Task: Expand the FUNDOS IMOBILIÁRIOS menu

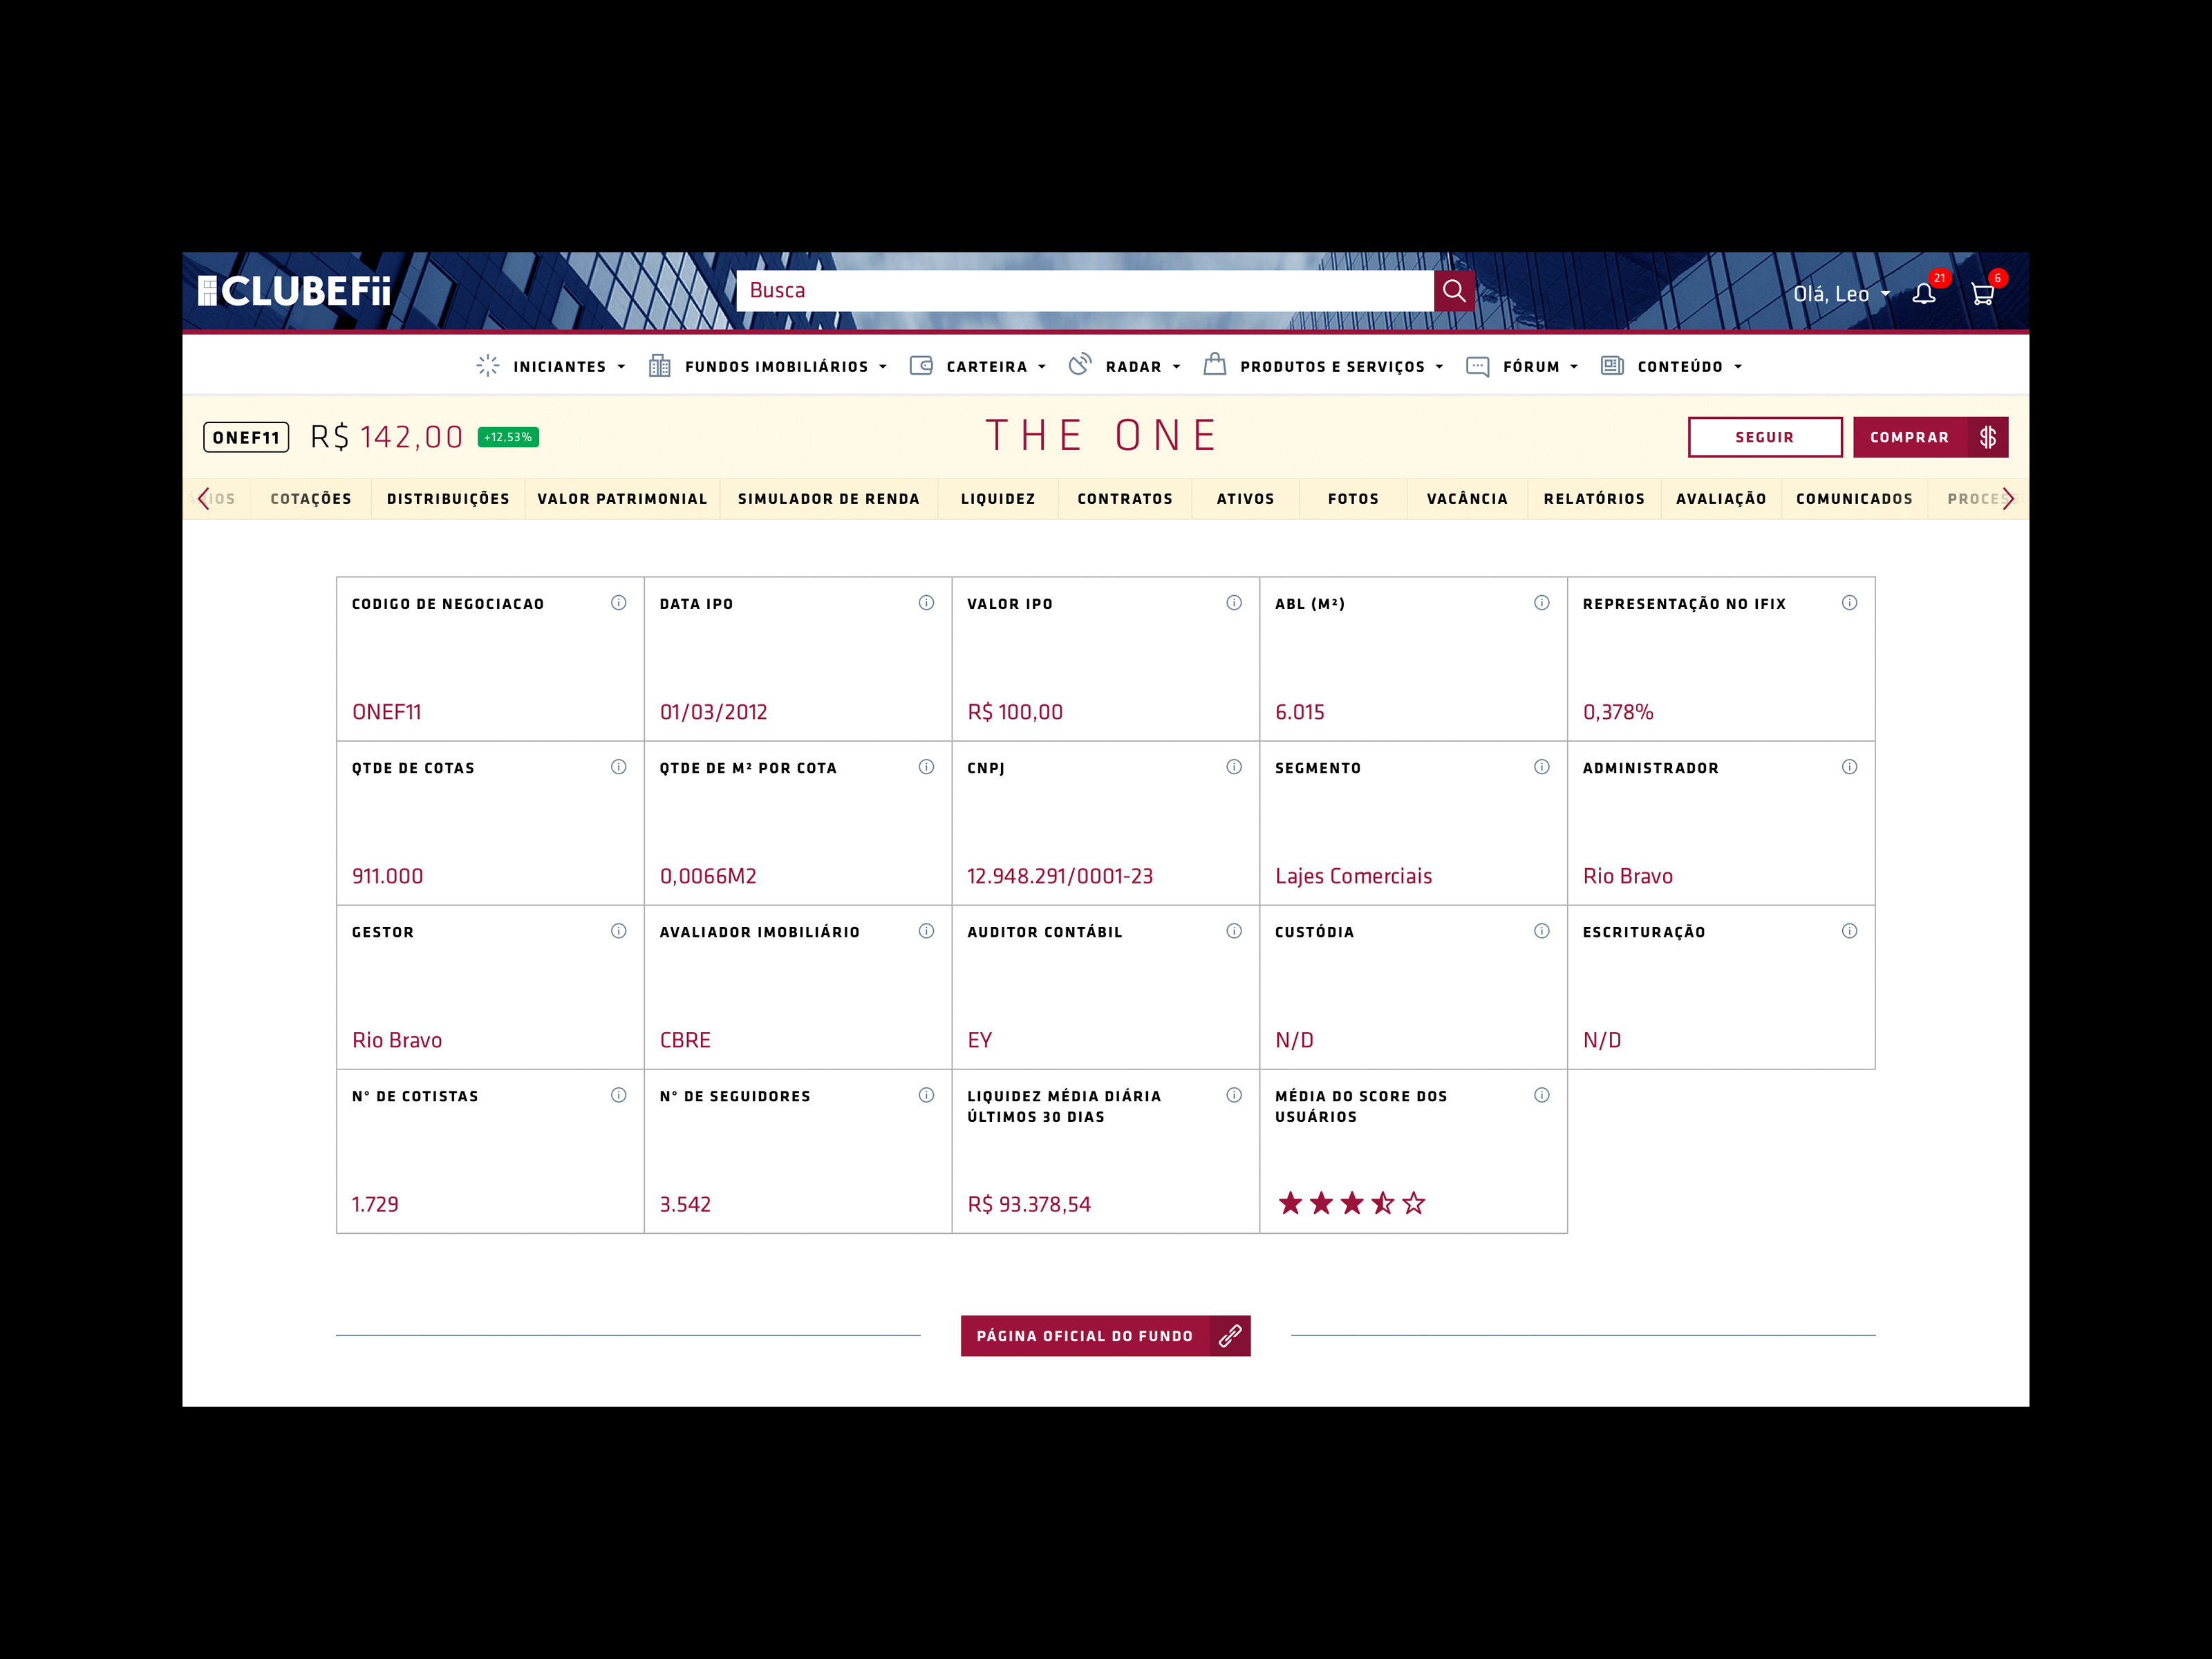Action: click(x=778, y=366)
